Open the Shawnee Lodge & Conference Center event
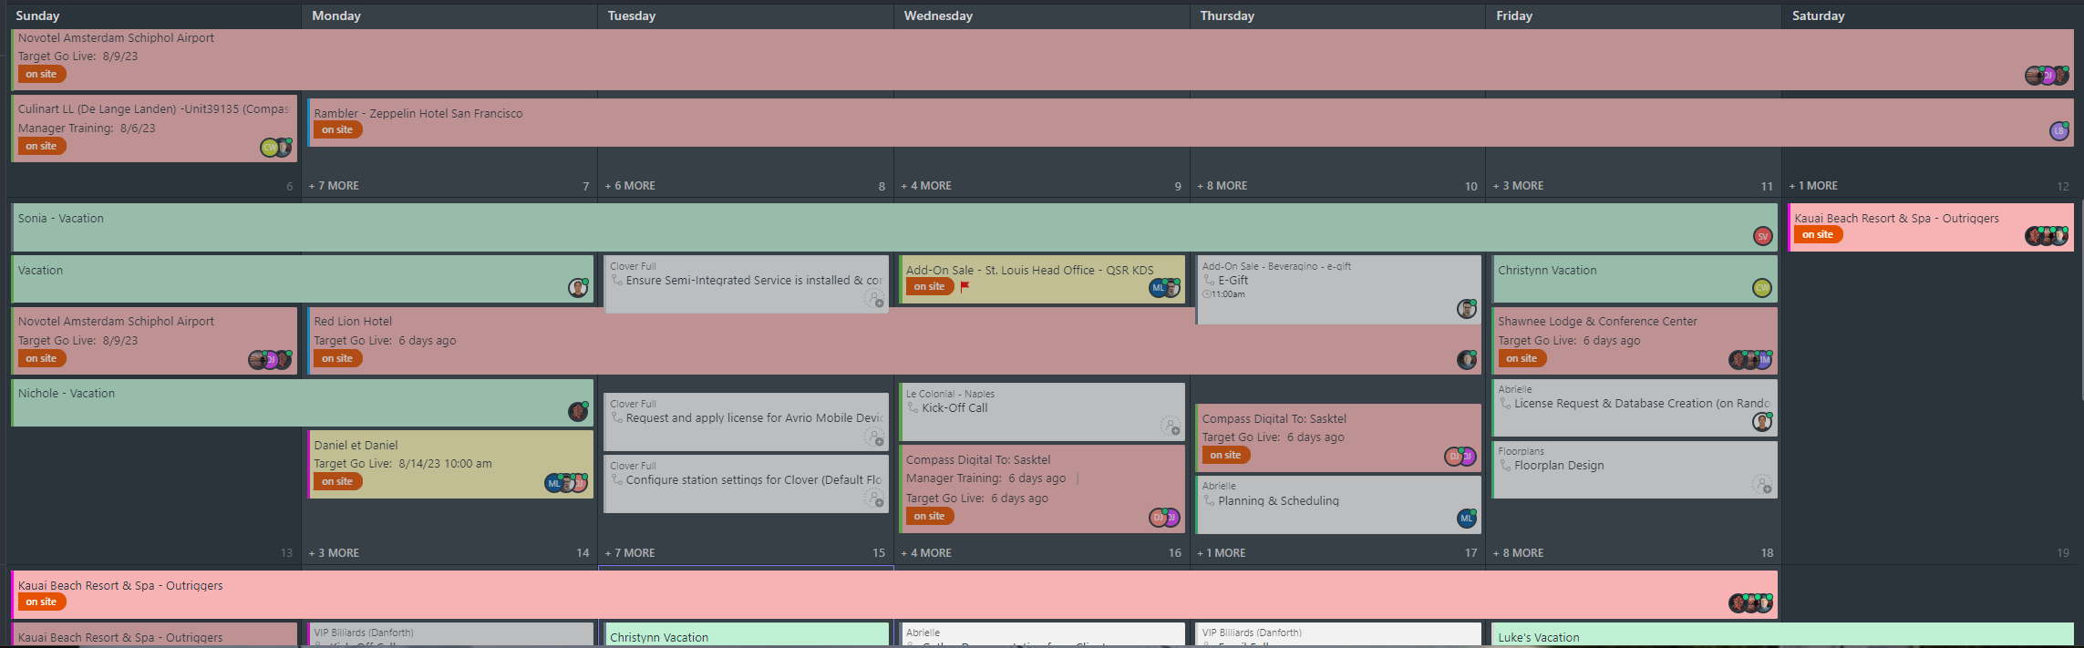The image size is (2084, 648). pyautogui.click(x=1635, y=340)
